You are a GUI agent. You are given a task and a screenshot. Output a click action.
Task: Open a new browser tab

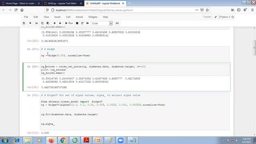130,3
